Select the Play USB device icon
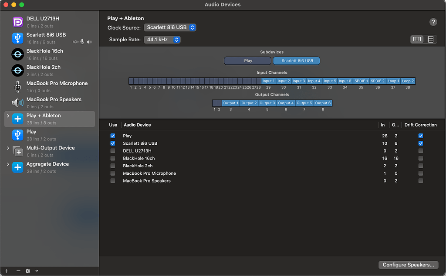This screenshot has height=276, width=446. (17, 135)
